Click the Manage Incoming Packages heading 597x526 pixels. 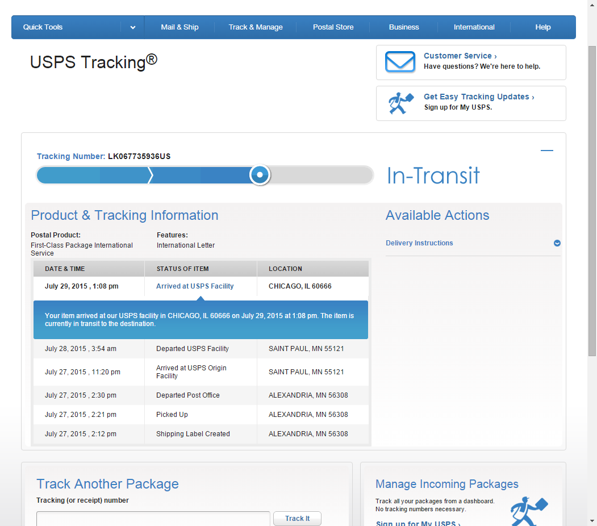pyautogui.click(x=447, y=484)
